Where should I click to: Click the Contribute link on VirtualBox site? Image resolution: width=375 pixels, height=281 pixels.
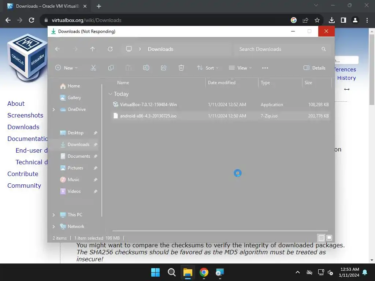click(23, 174)
